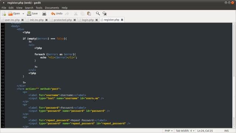
Task: Open the Documents menu
Action: [52, 8]
